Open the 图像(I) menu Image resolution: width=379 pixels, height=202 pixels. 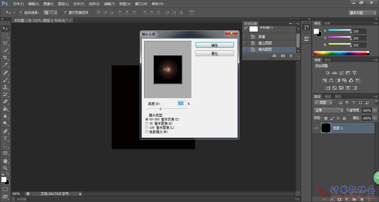tap(48, 4)
